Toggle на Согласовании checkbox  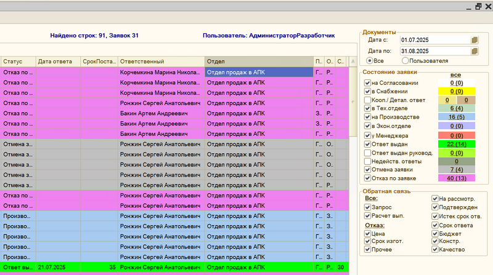pyautogui.click(x=367, y=83)
